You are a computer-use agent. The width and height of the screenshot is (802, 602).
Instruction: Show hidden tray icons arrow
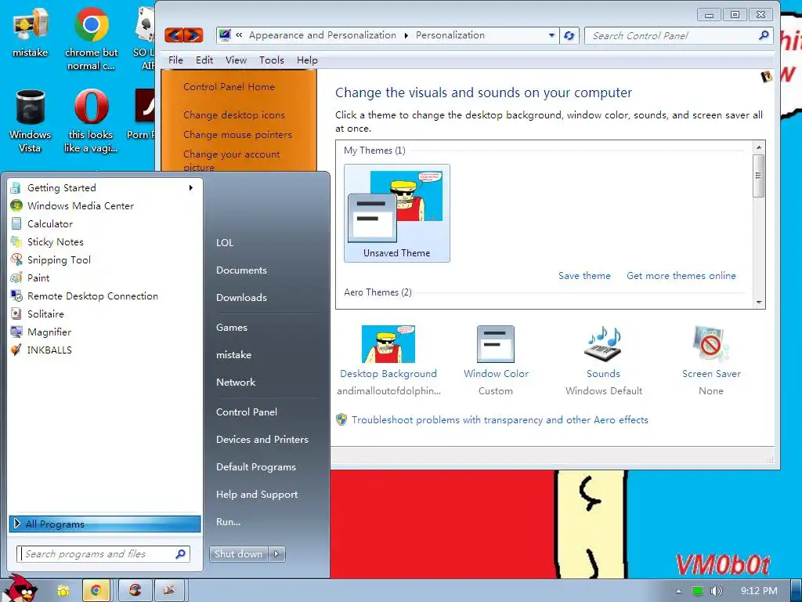coord(678,591)
